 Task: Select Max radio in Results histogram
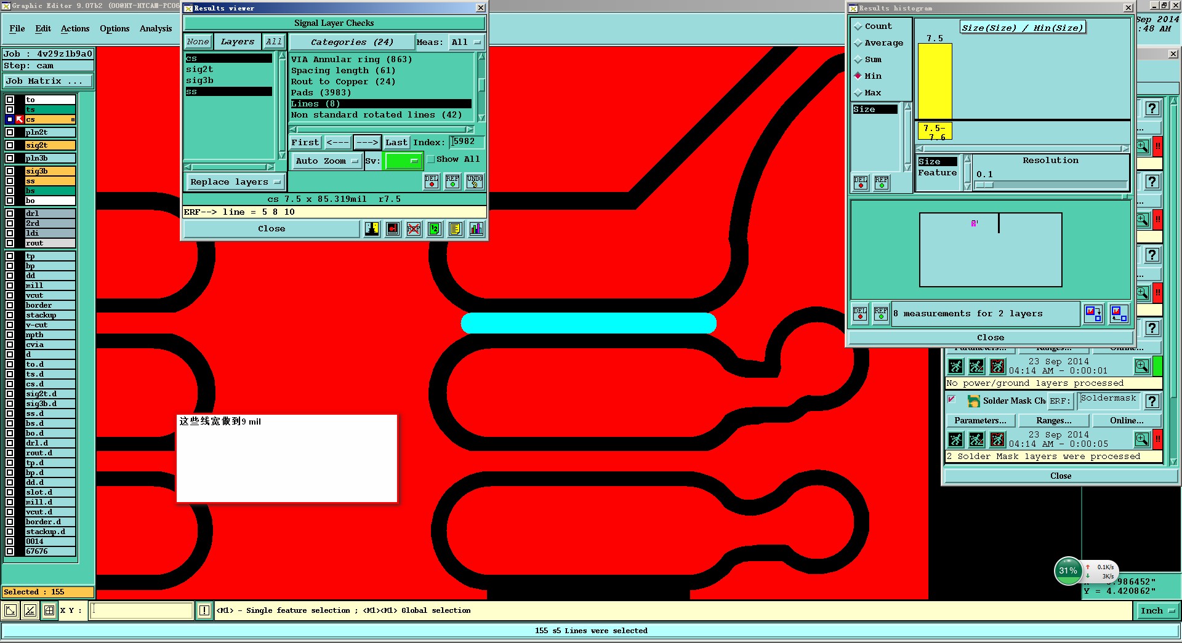tap(858, 93)
